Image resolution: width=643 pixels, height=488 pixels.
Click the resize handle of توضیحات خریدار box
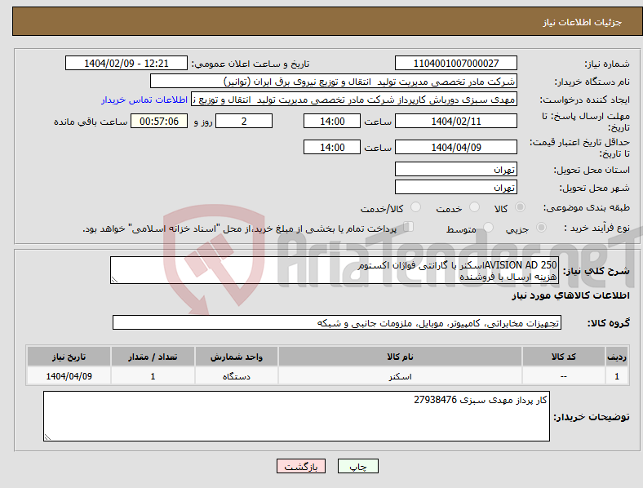point(47,437)
